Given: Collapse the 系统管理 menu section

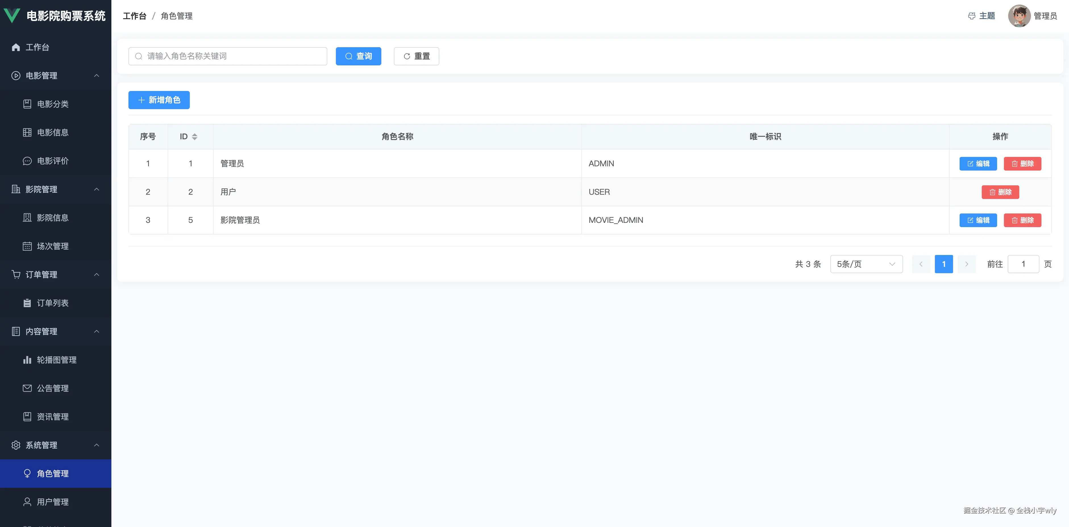Looking at the screenshot, I should [96, 445].
